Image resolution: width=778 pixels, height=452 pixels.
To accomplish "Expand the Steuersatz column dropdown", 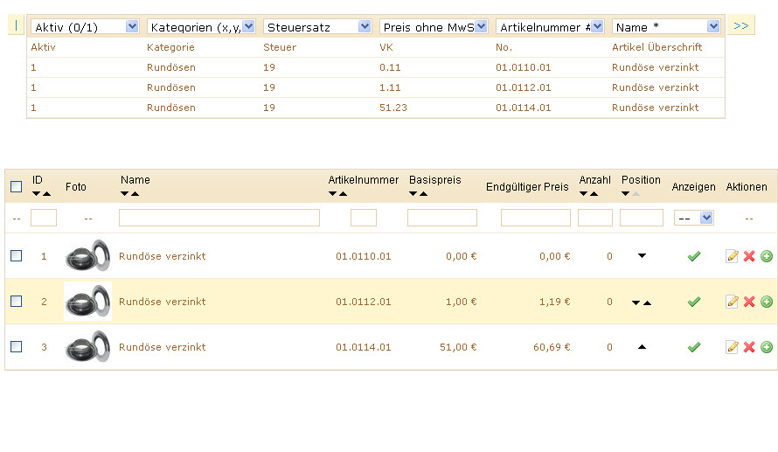I will click(317, 27).
